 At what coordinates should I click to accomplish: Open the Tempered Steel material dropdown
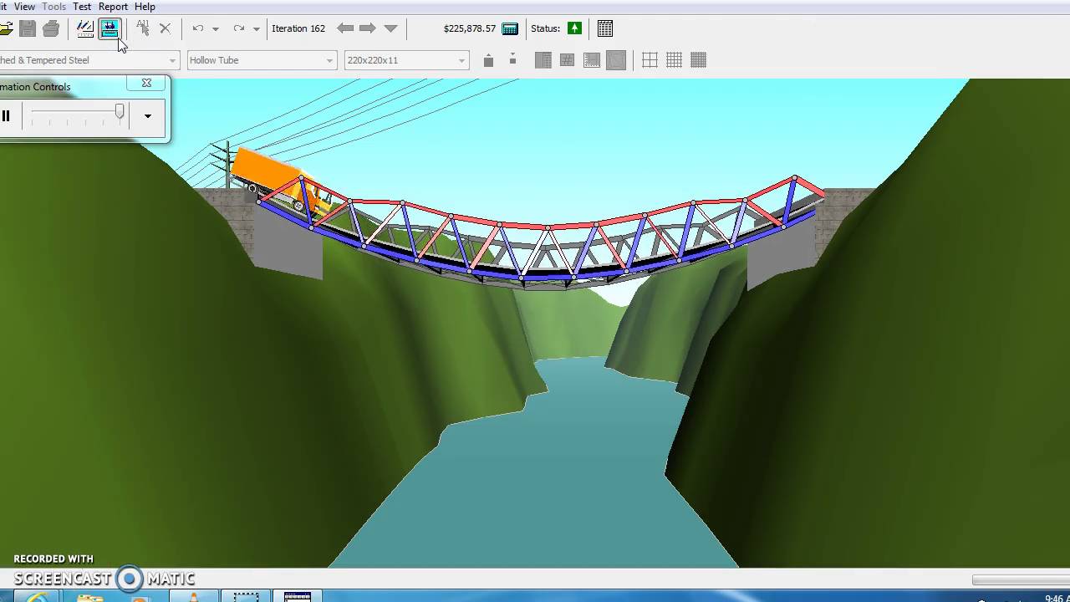pyautogui.click(x=89, y=60)
